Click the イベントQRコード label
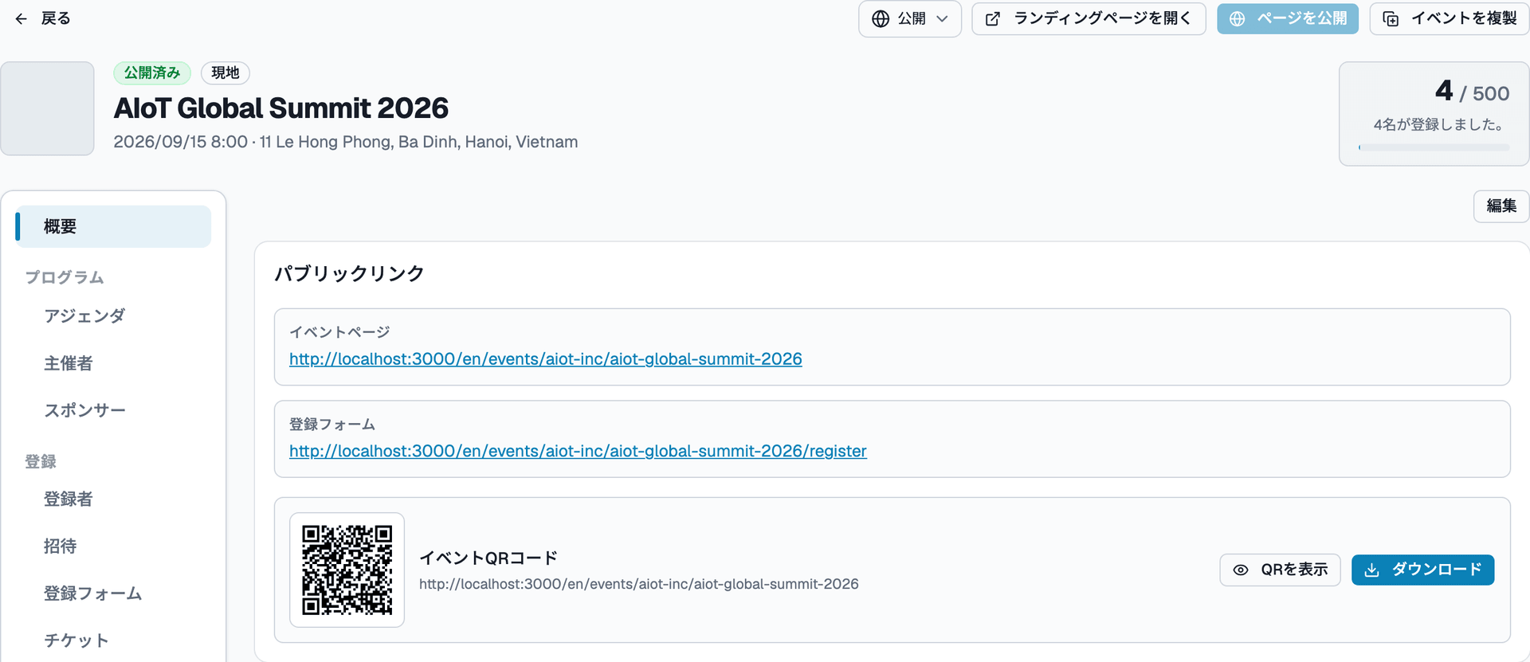The width and height of the screenshot is (1530, 662). pos(488,558)
